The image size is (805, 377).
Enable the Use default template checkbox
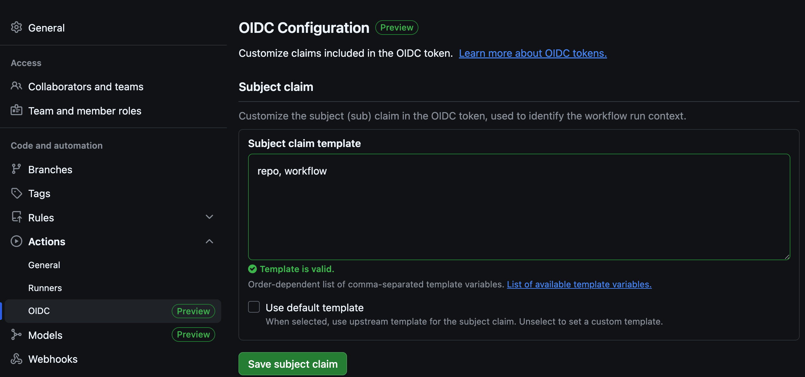[x=254, y=307]
